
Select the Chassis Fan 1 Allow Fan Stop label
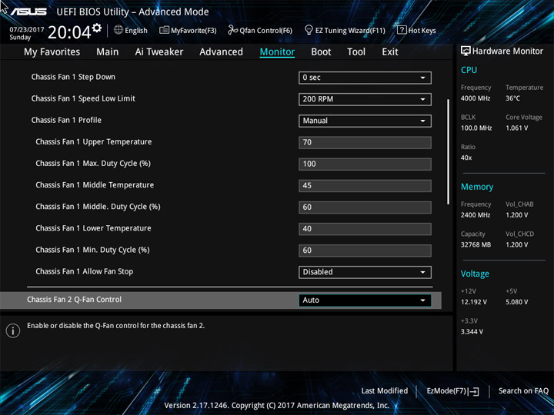[x=85, y=271]
